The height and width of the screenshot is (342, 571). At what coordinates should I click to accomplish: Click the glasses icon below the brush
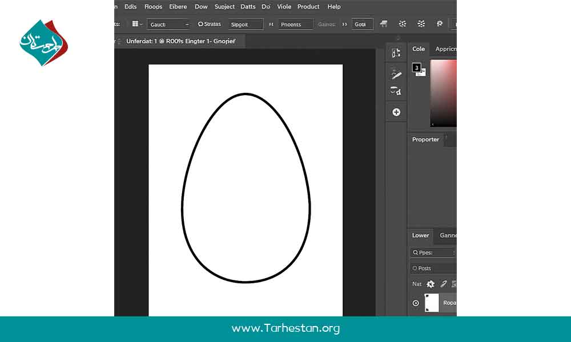coord(396,91)
